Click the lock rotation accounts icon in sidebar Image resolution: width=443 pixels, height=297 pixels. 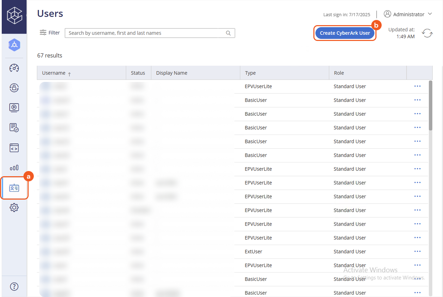(x=14, y=88)
